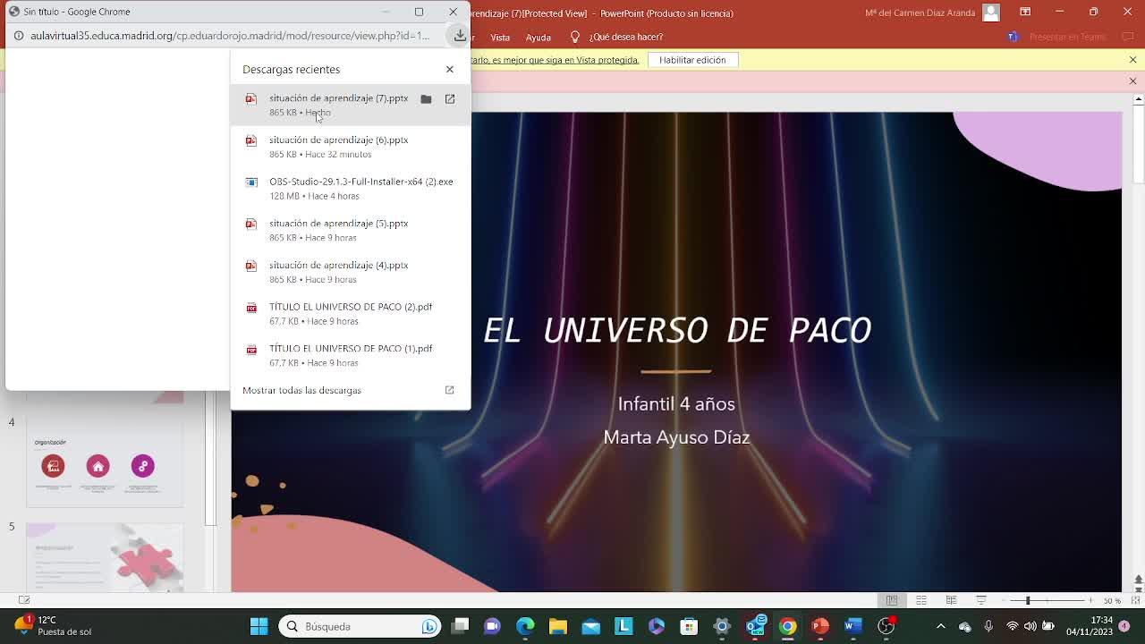Open situación de aprendizaje (6).pptx download
The height and width of the screenshot is (644, 1145).
pyautogui.click(x=350, y=147)
